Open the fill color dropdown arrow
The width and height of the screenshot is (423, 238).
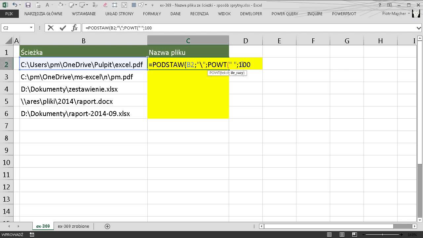pyautogui.click(x=66, y=5)
